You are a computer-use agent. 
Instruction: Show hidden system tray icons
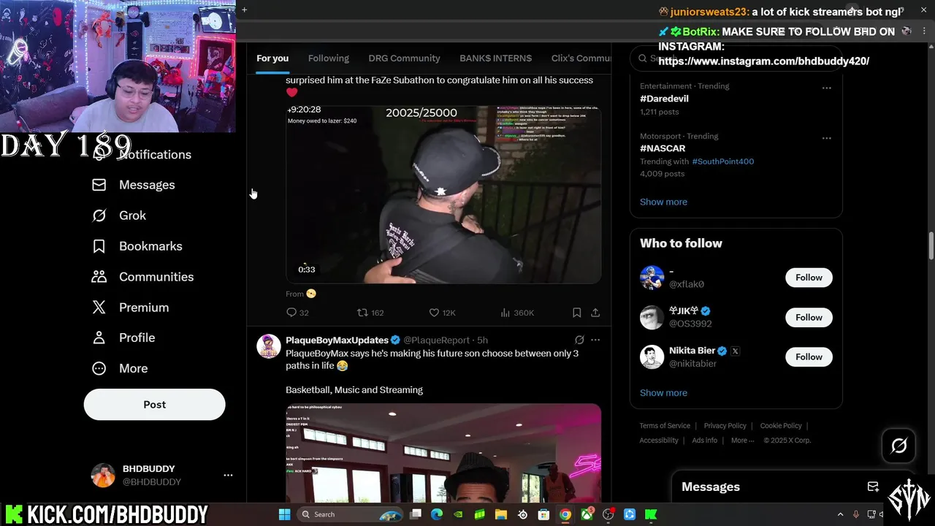tap(840, 514)
